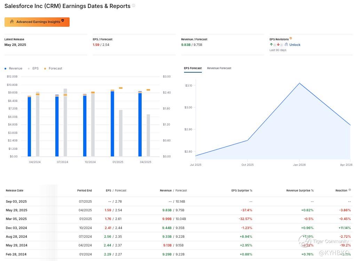356x261 pixels.
Task: Click the info icon next to Reaction column
Action: coord(350,190)
